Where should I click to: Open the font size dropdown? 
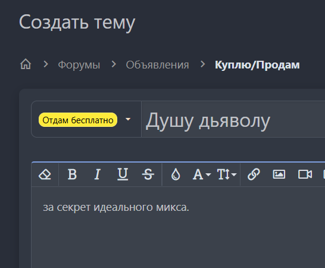tap(227, 174)
